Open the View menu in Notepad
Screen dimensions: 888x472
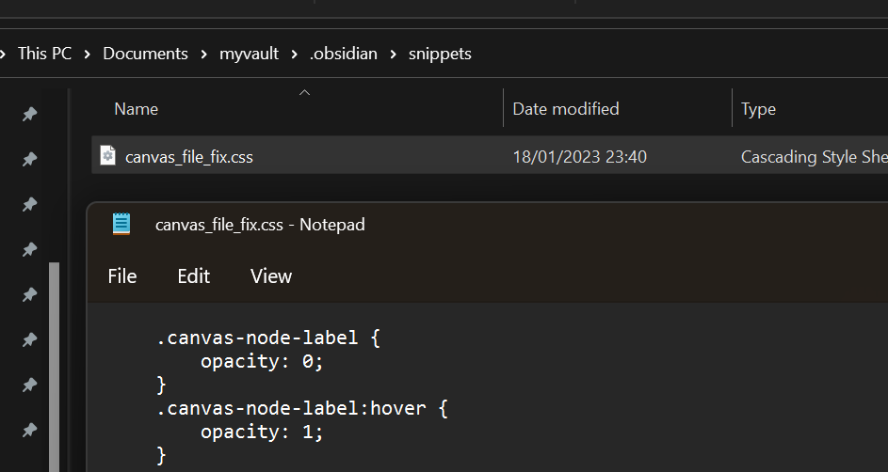pos(271,276)
